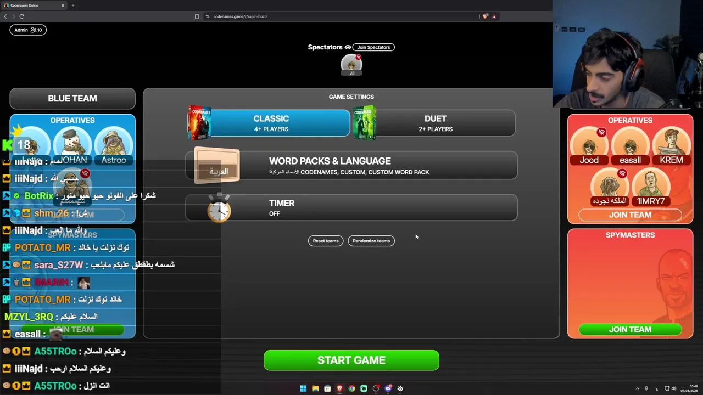
Task: Click the Brave icon in the taskbar
Action: click(339, 388)
